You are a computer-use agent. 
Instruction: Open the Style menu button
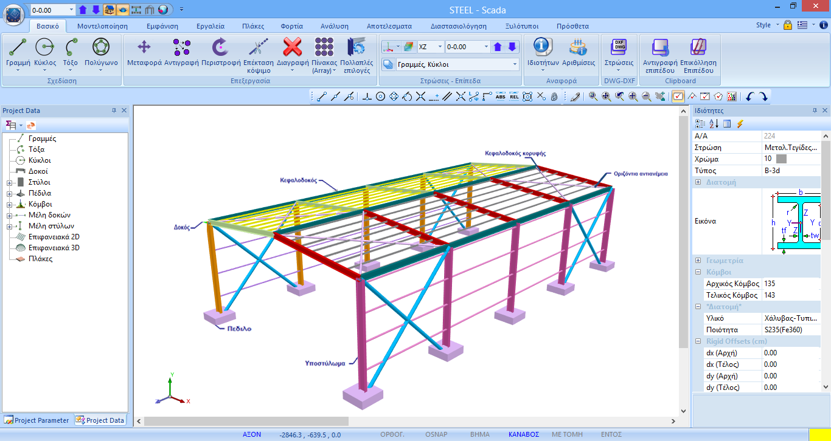coord(767,26)
